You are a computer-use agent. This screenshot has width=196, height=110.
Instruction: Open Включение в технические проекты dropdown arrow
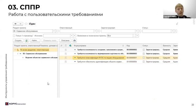coord(137,36)
